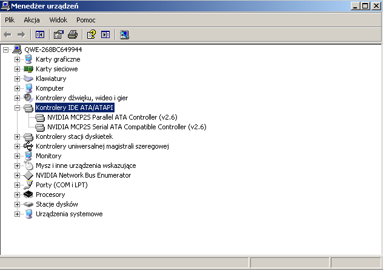This screenshot has width=383, height=270.
Task: Expand Urządzenia systemowe category
Action: [17, 214]
